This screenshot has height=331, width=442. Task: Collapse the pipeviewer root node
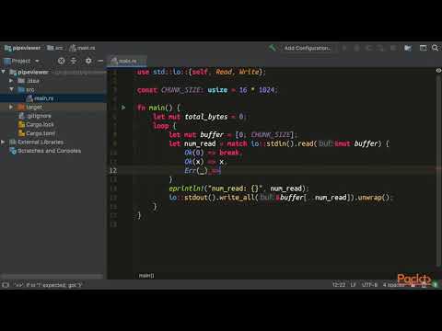(x=3, y=72)
